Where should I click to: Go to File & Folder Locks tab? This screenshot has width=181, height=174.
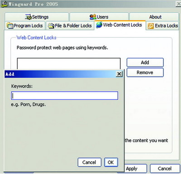(70, 26)
